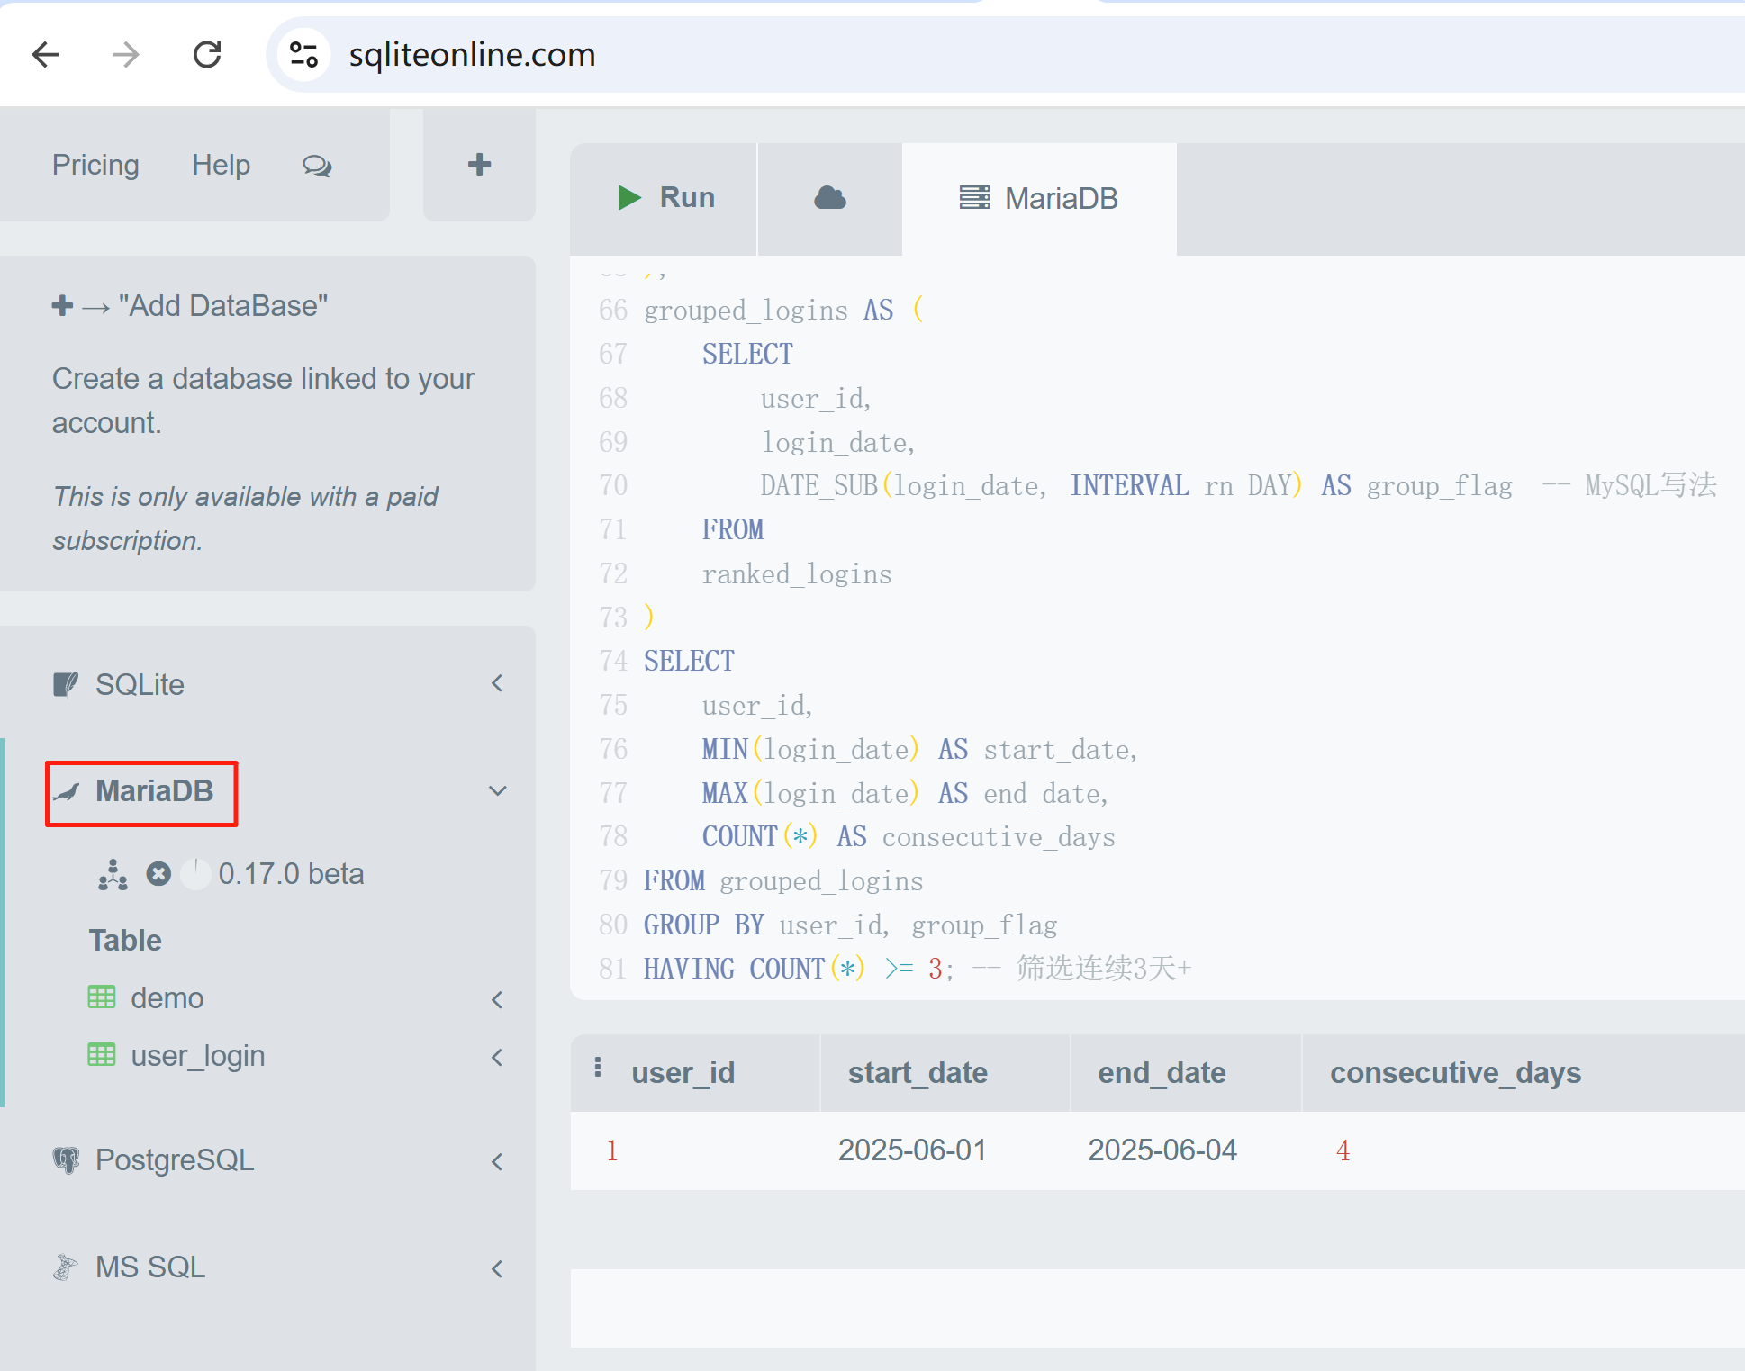Click the chat bubbles icon
This screenshot has height=1371, width=1745.
pyautogui.click(x=317, y=166)
